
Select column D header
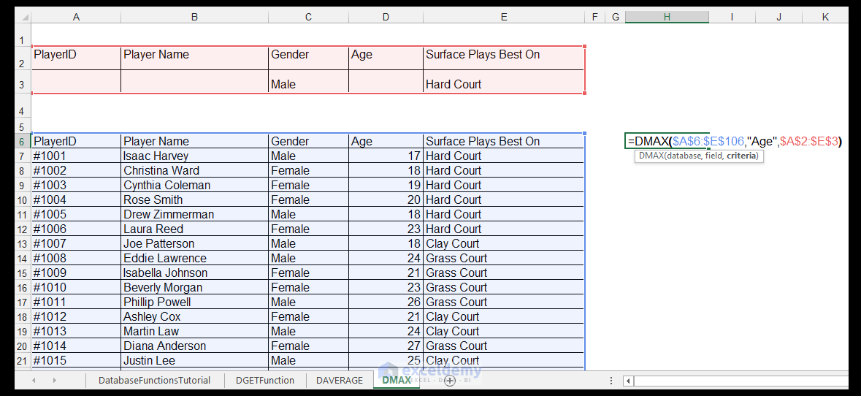click(386, 17)
